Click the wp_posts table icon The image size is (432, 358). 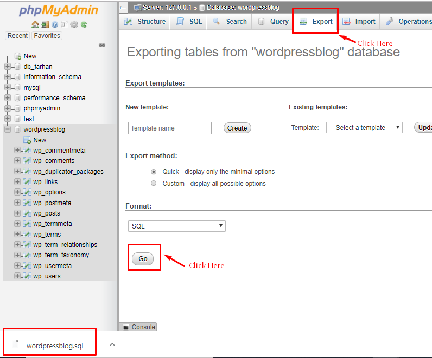click(27, 213)
